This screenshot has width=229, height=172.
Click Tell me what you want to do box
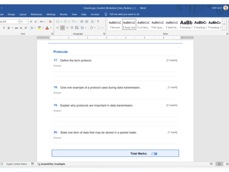(125, 14)
